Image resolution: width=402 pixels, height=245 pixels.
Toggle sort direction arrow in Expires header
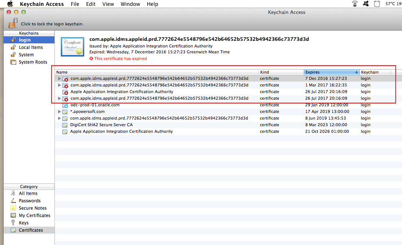[356, 72]
